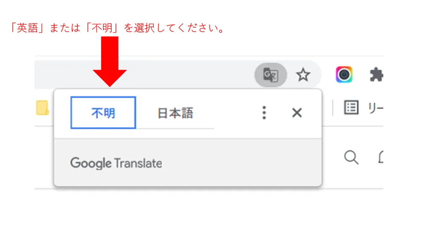Image resolution: width=433 pixels, height=243 pixels.
Task: Open the rainbow camera lens extension
Action: (344, 75)
